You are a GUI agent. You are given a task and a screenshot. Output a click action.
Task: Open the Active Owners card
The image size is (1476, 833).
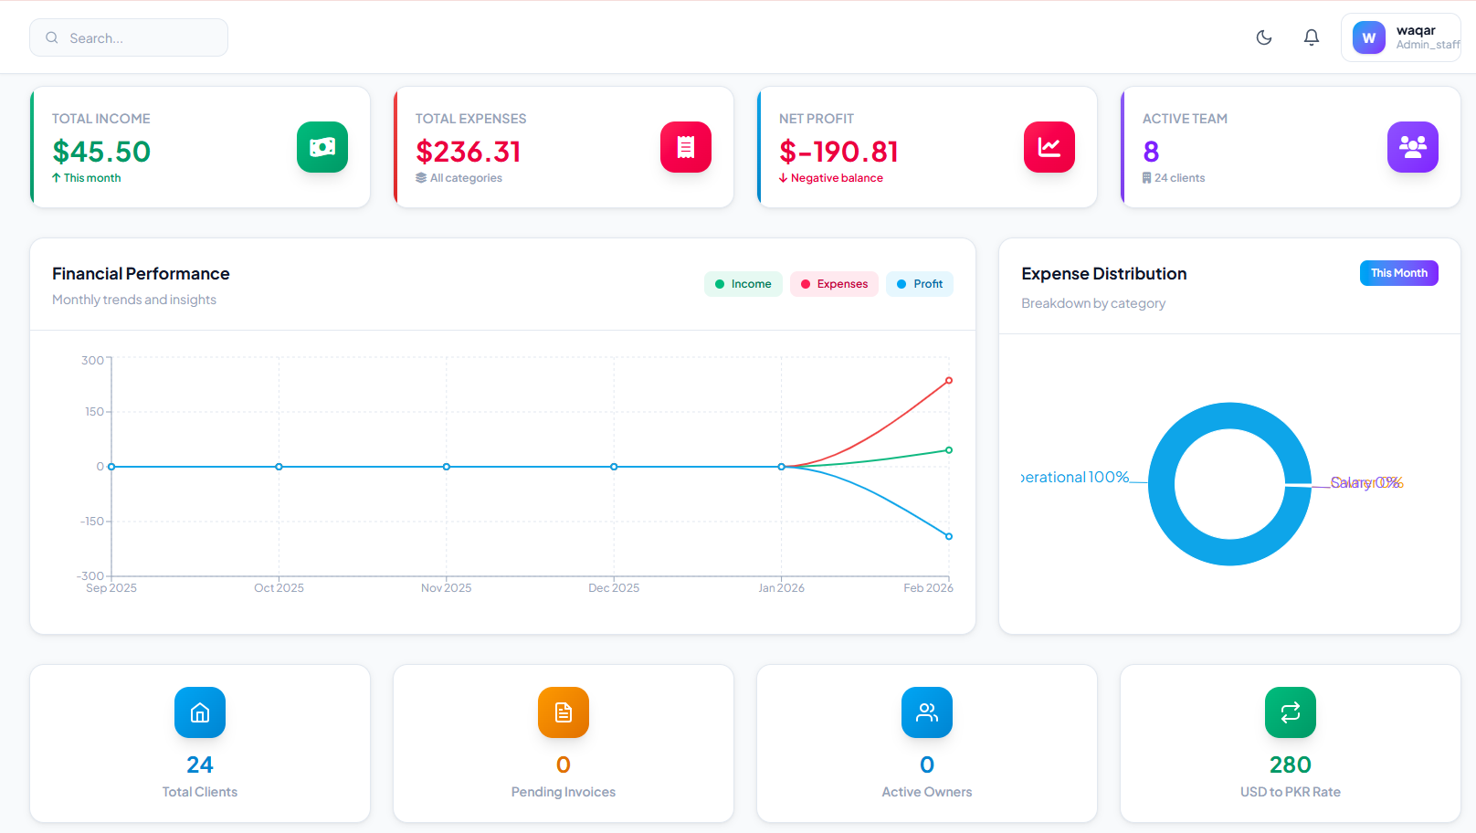[x=926, y=743]
